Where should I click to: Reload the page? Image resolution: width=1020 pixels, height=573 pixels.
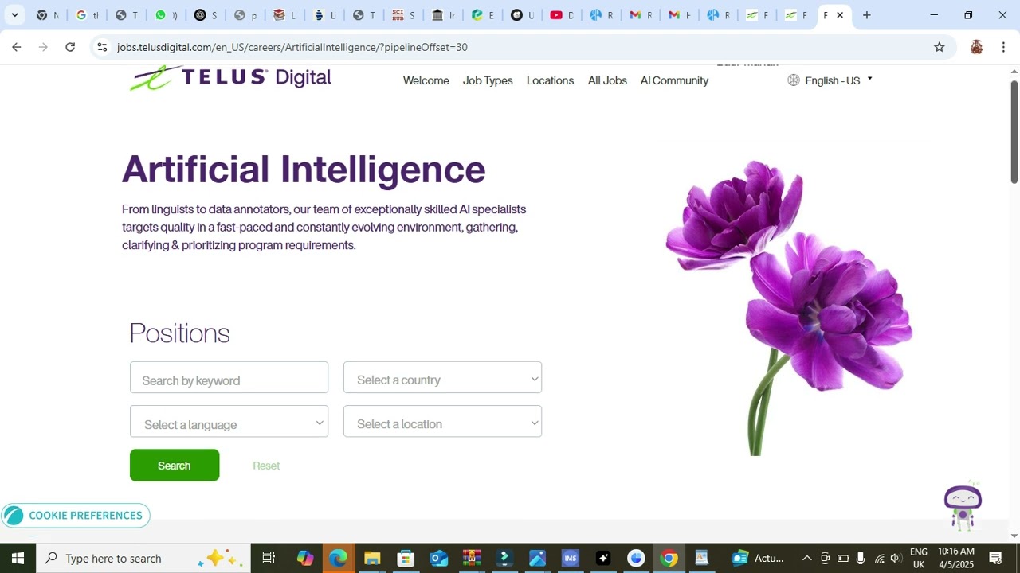click(x=70, y=47)
